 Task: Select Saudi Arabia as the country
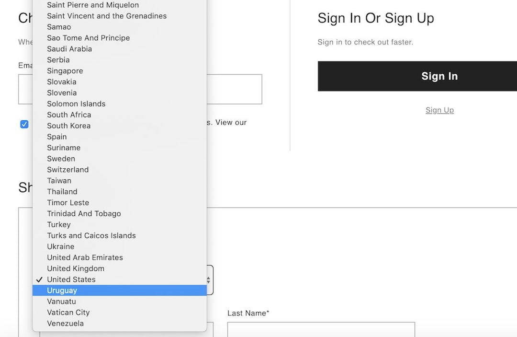(x=69, y=48)
